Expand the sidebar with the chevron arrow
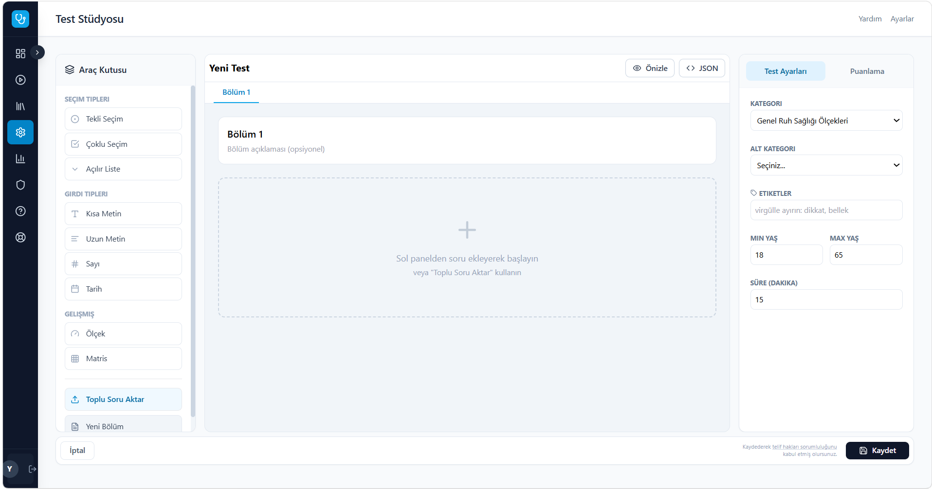 click(x=37, y=52)
